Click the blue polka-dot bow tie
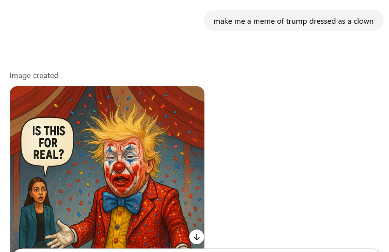389x252 pixels. click(122, 202)
